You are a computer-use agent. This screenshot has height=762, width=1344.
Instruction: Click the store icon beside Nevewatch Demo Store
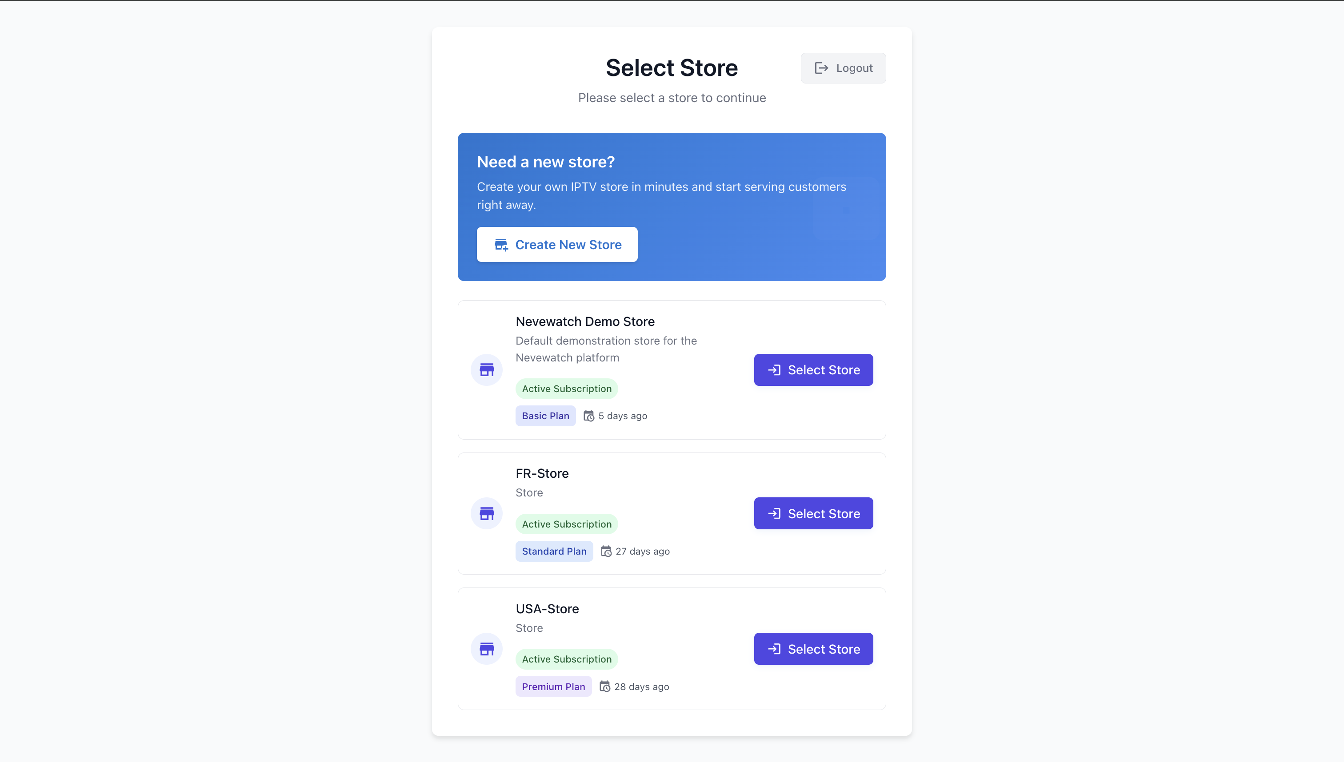487,370
